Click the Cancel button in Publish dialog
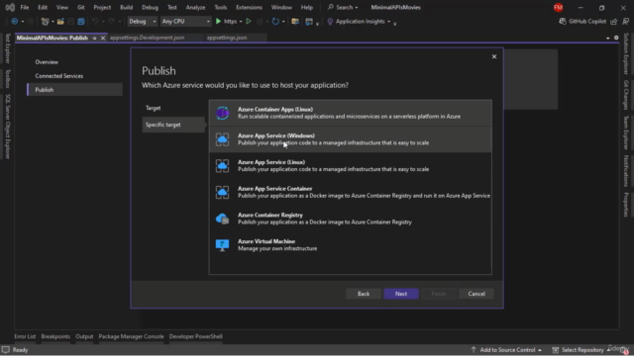The height and width of the screenshot is (356, 634). tap(476, 294)
